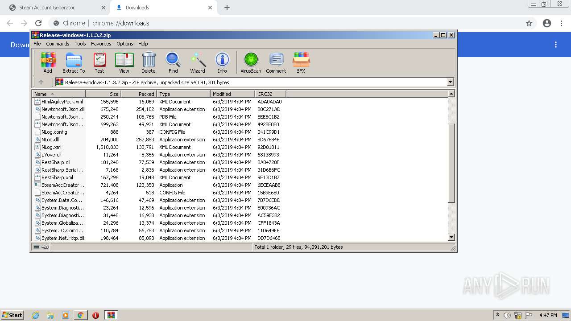571x321 pixels.
Task: Switch to the Downloads tab
Action: point(163,8)
